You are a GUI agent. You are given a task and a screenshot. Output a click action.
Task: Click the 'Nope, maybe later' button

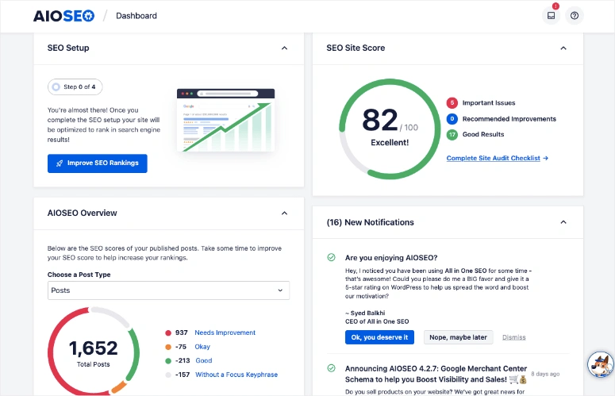(x=458, y=337)
